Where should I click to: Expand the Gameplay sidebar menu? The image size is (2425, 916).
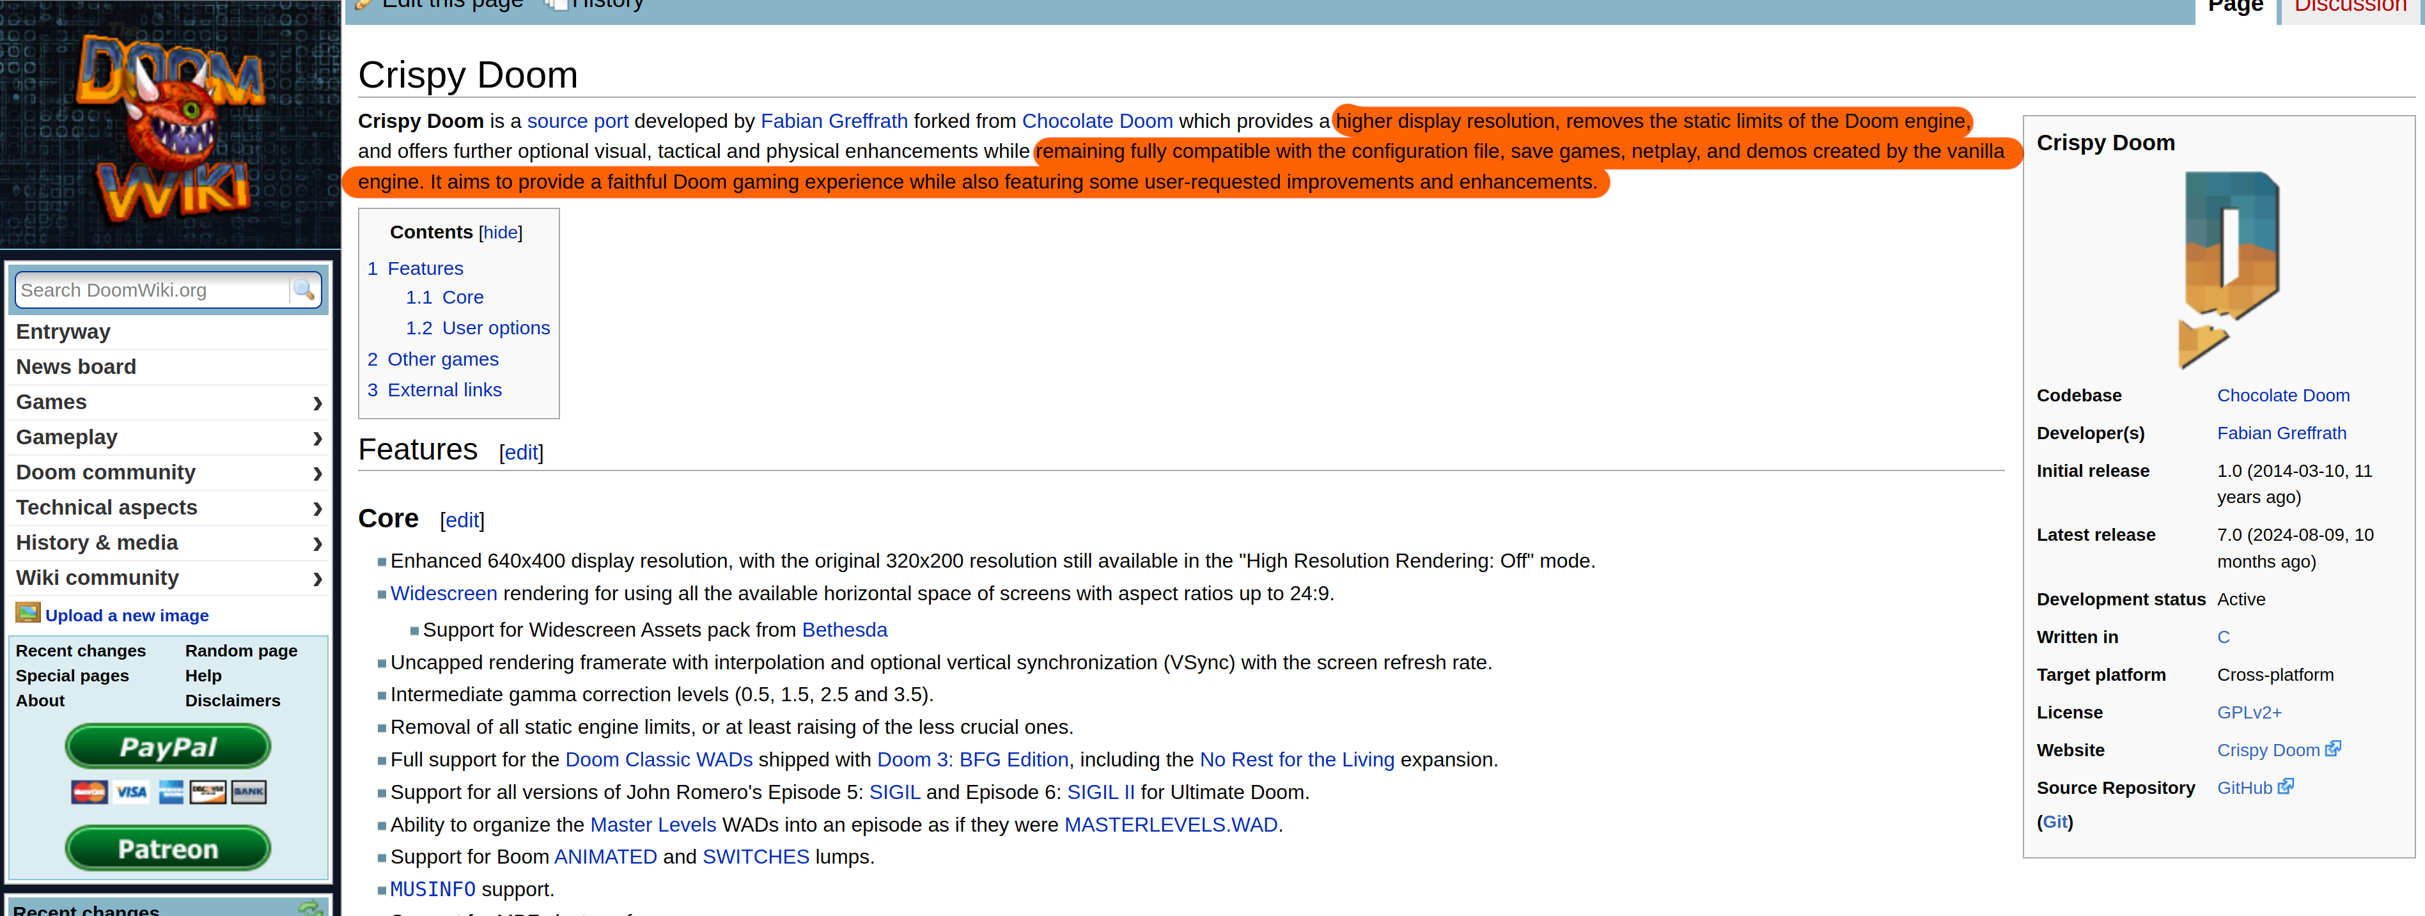point(169,437)
